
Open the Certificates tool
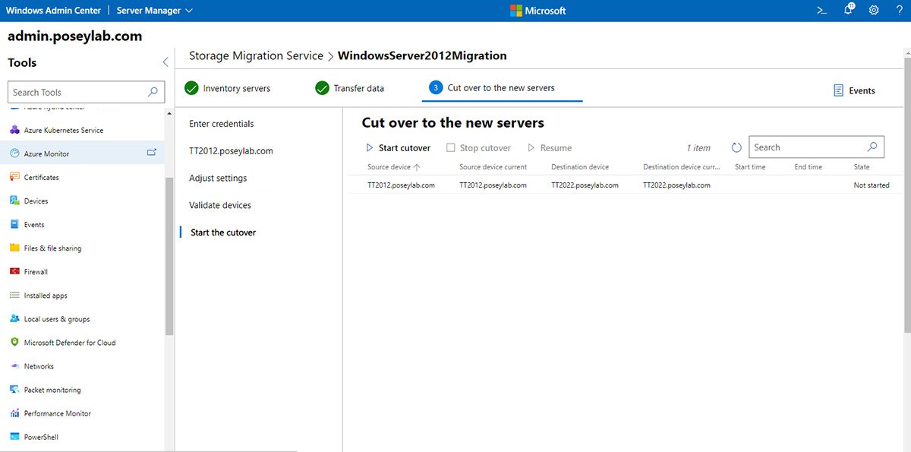pyautogui.click(x=49, y=176)
